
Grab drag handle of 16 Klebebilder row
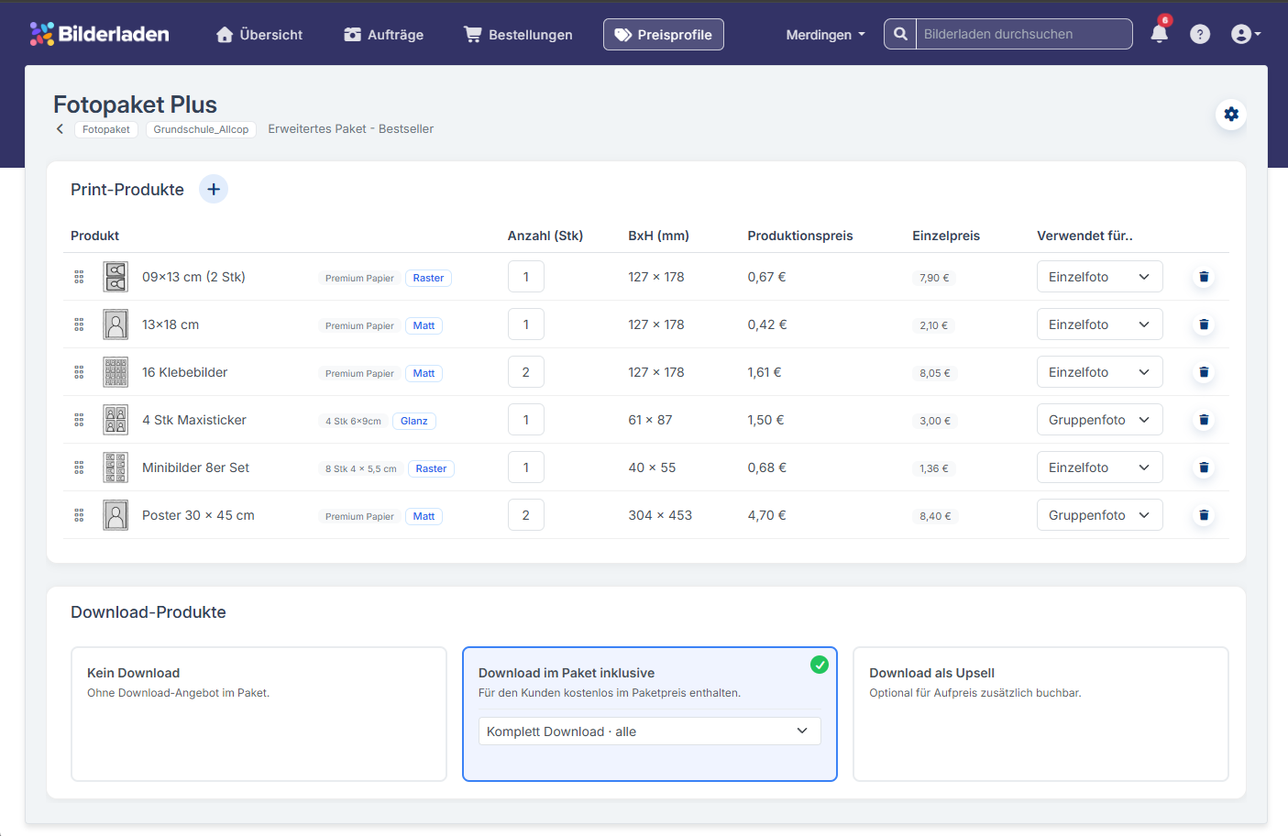coord(79,372)
